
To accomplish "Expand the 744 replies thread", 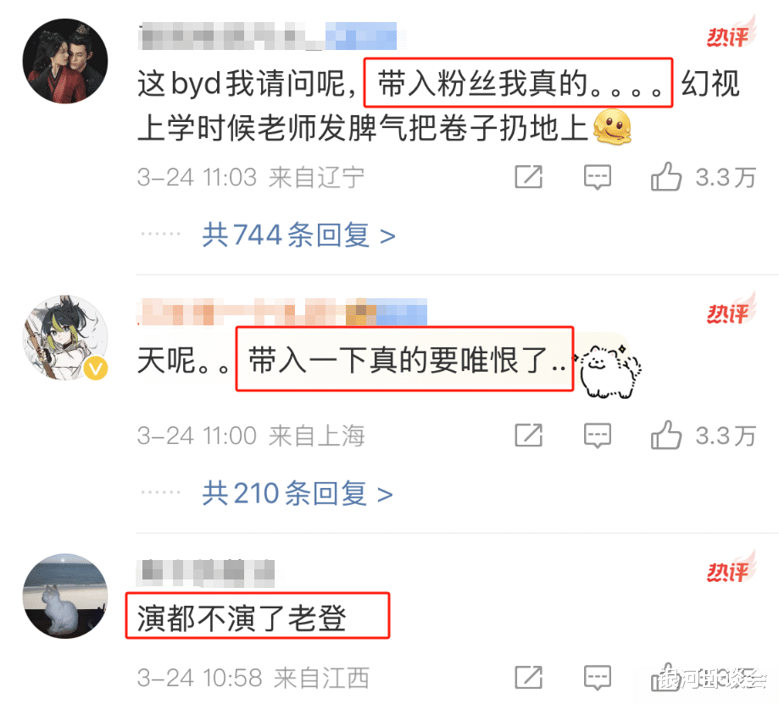I will tap(298, 235).
